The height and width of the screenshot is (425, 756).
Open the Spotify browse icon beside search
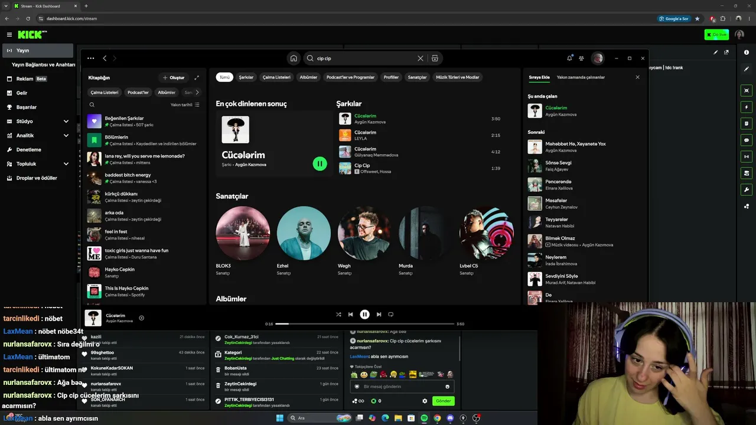click(435, 58)
